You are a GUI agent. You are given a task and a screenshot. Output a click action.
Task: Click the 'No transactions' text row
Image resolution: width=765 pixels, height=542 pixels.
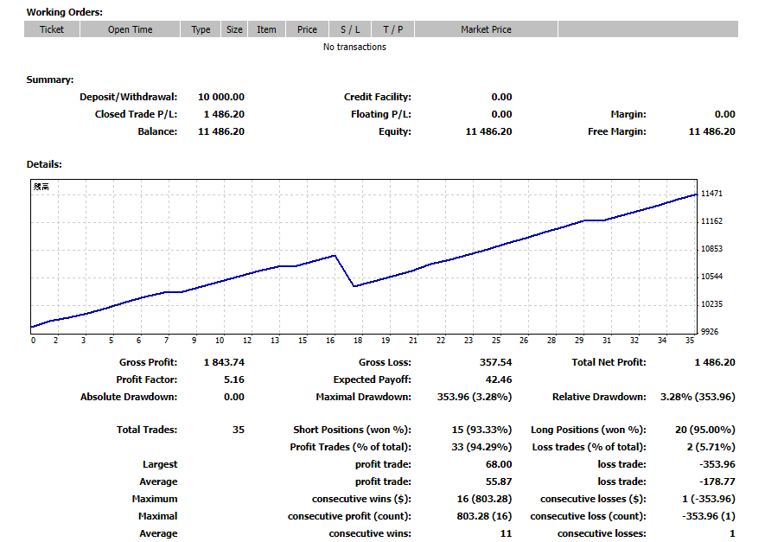click(354, 47)
